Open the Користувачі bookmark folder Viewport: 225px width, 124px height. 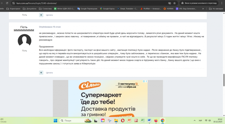[x=13, y=9]
